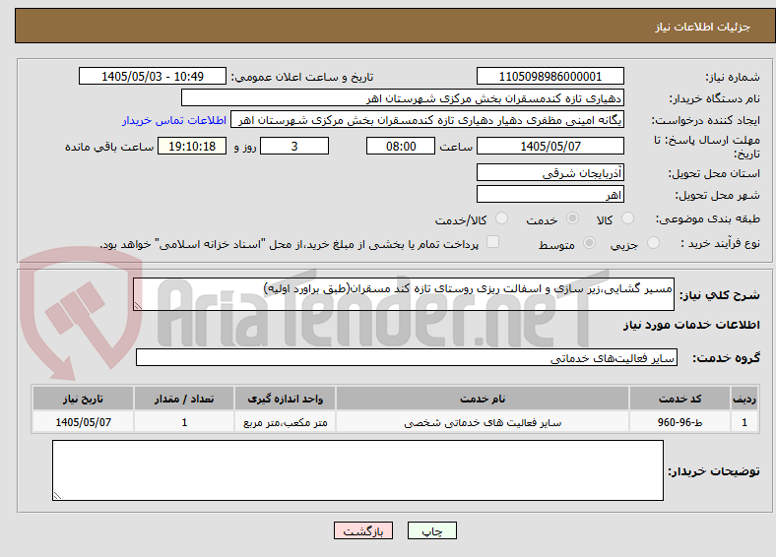Select the متوسط purchase type radio
The image size is (776, 557).
click(x=590, y=242)
